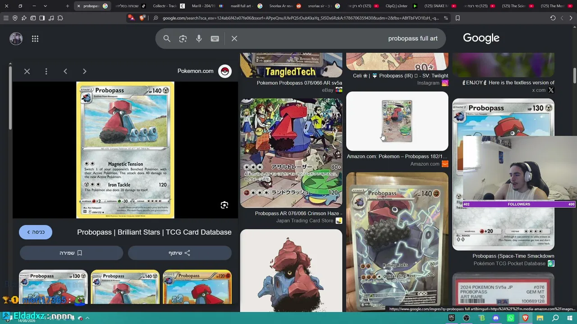The height and width of the screenshot is (324, 577).
Task: Open WhatsApp from the taskbar
Action: click(511, 318)
